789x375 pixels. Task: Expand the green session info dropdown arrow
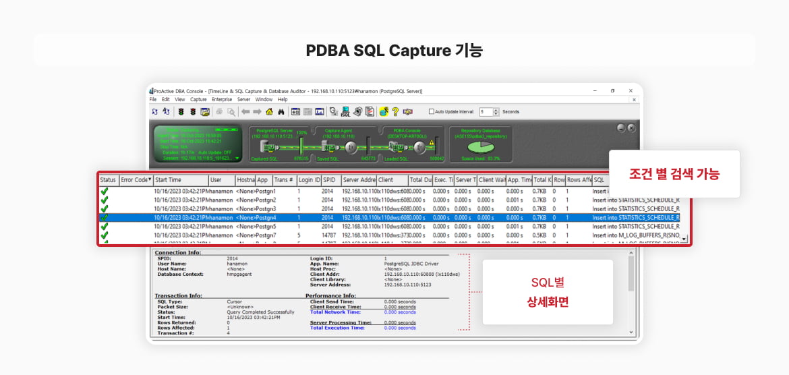[x=237, y=158]
